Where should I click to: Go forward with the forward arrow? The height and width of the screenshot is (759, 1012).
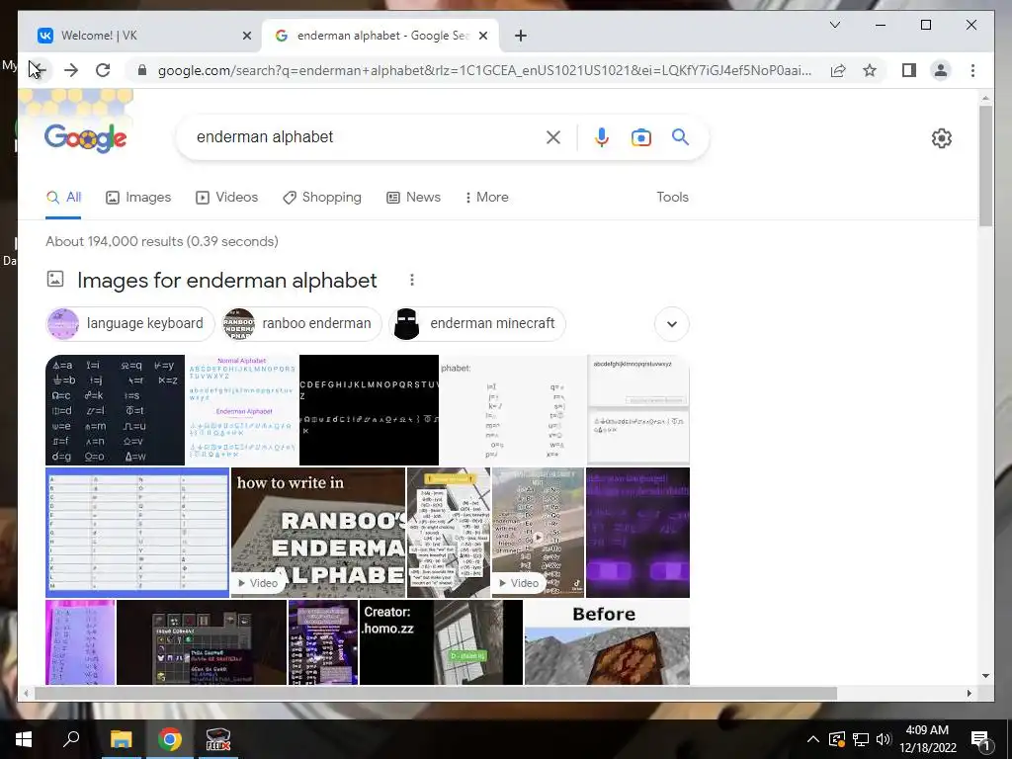coord(71,70)
